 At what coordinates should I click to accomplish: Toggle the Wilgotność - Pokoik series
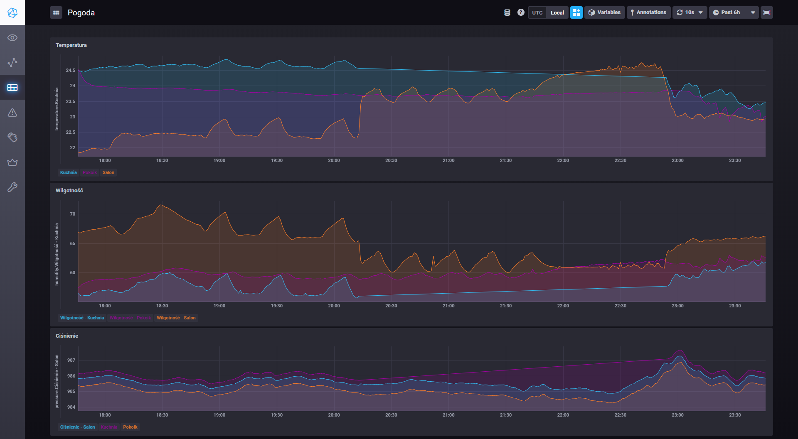point(130,318)
